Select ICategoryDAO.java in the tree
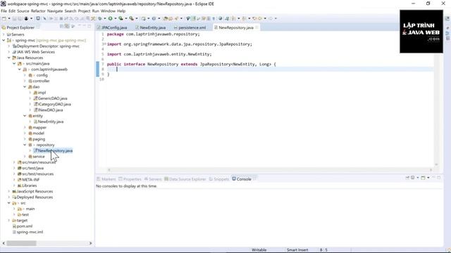Screen dimensions: 451x253 [x=54, y=104]
